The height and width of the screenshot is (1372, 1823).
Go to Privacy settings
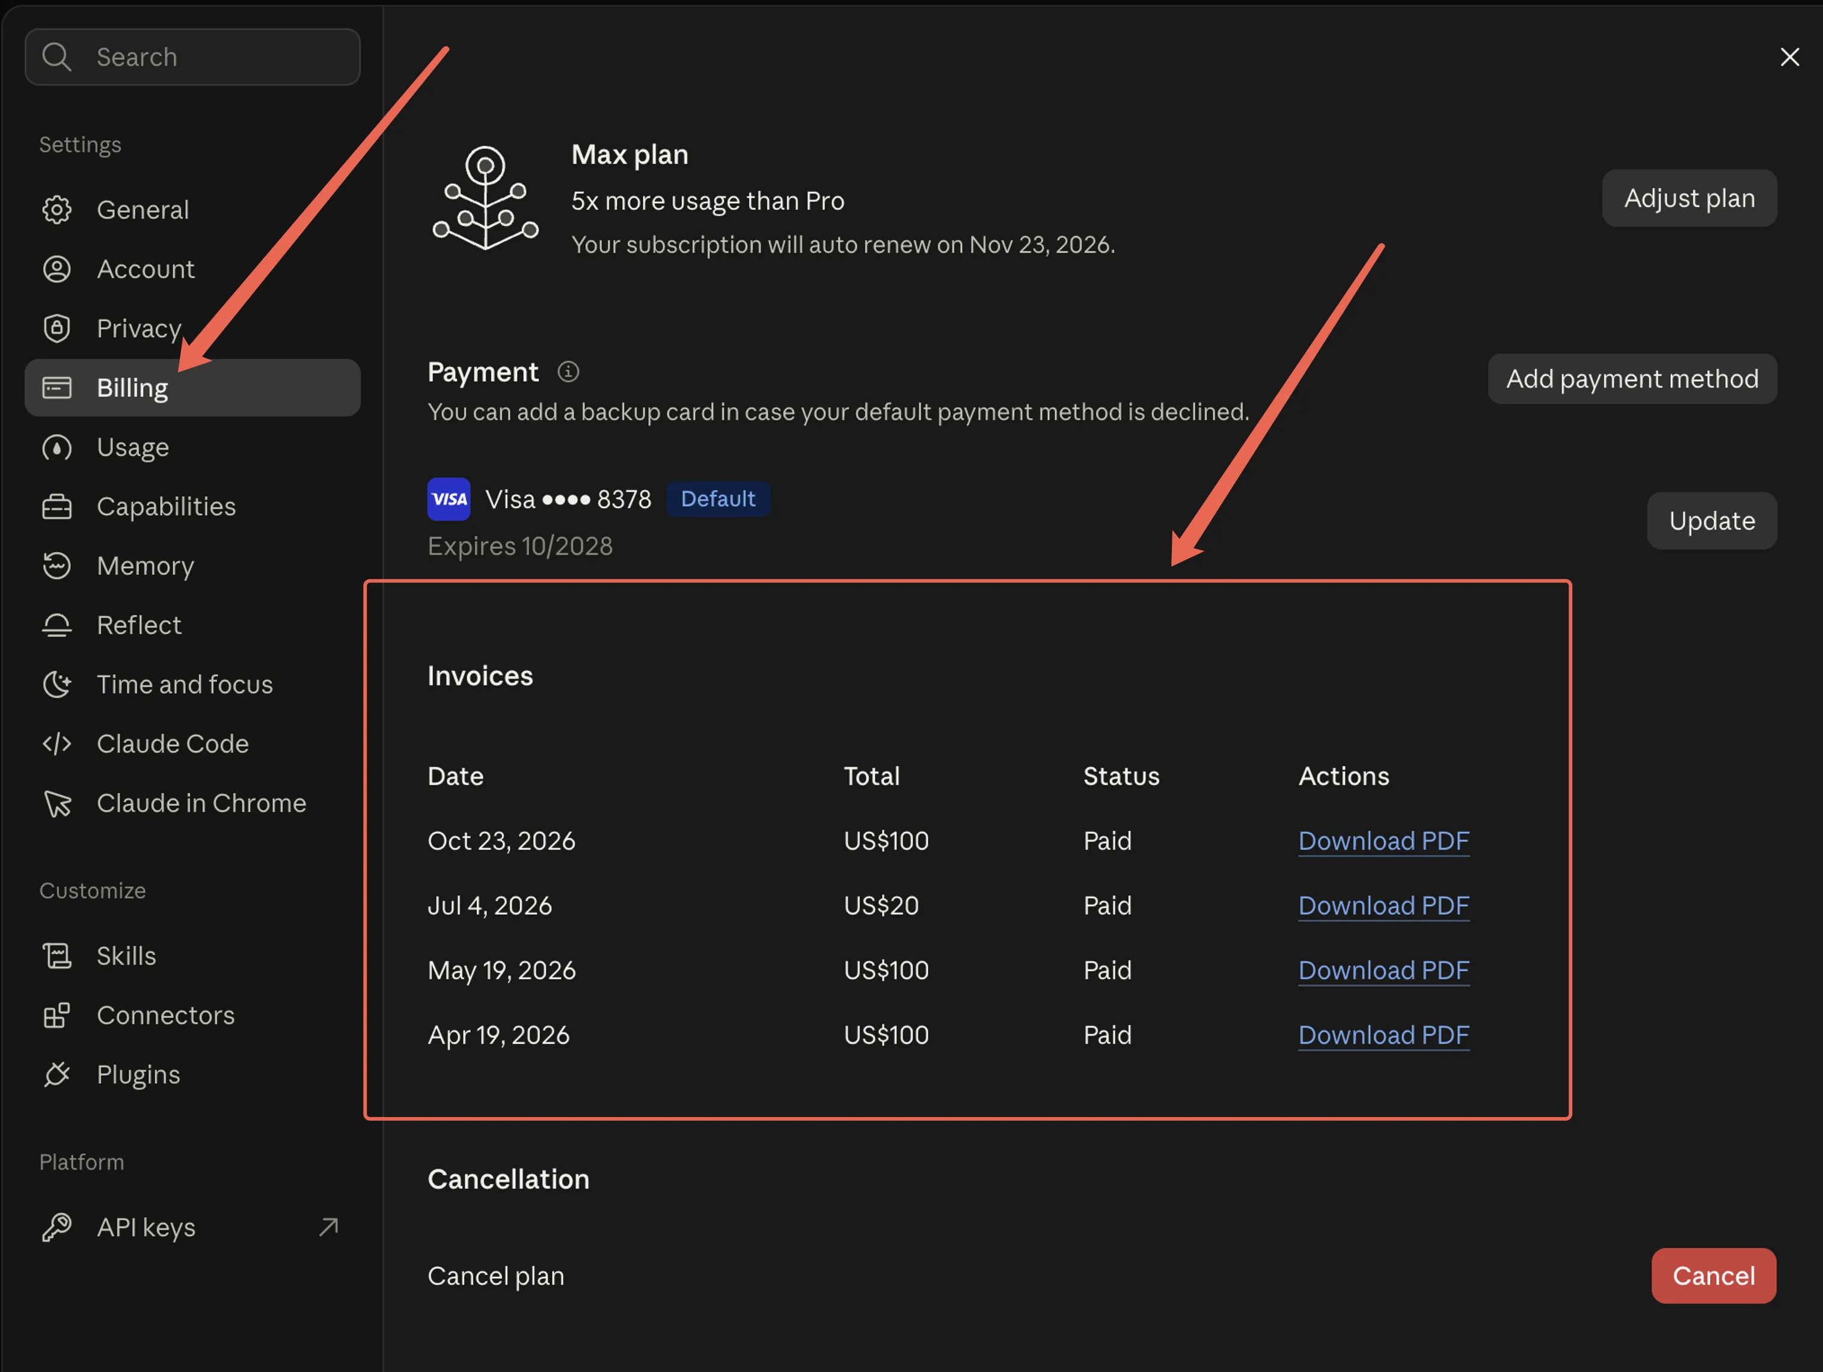193,329
